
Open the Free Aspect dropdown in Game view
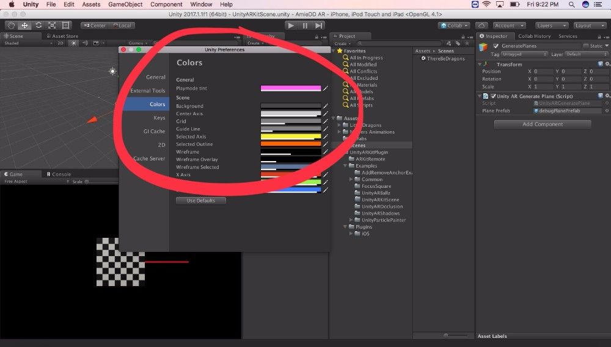(36, 181)
